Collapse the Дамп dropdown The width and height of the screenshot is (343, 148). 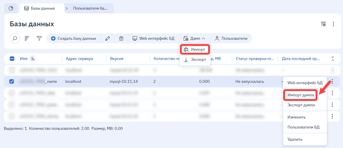194,39
